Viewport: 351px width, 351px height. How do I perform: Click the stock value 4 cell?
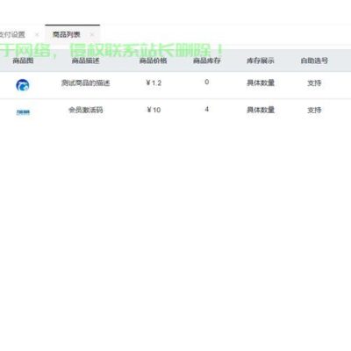point(207,110)
